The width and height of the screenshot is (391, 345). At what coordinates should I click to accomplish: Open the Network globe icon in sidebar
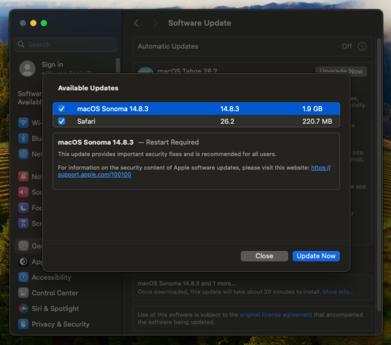pyautogui.click(x=23, y=154)
